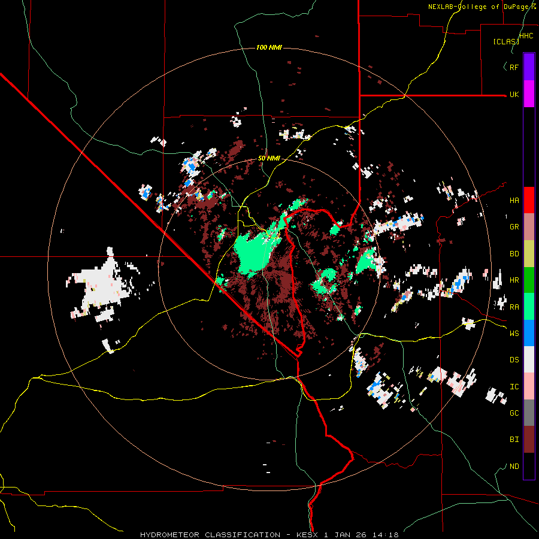Click the BI legend label
539x539 pixels.
pos(514,440)
